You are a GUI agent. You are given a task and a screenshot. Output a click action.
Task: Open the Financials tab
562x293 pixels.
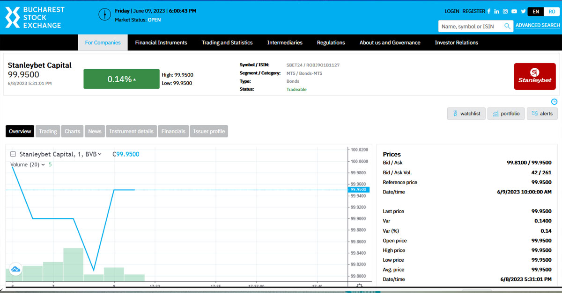(x=173, y=131)
